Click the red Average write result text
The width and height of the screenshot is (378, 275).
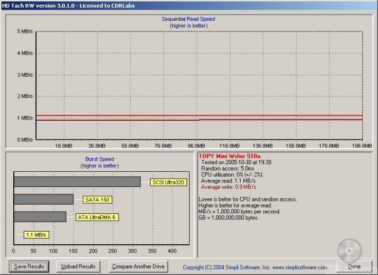[228, 187]
